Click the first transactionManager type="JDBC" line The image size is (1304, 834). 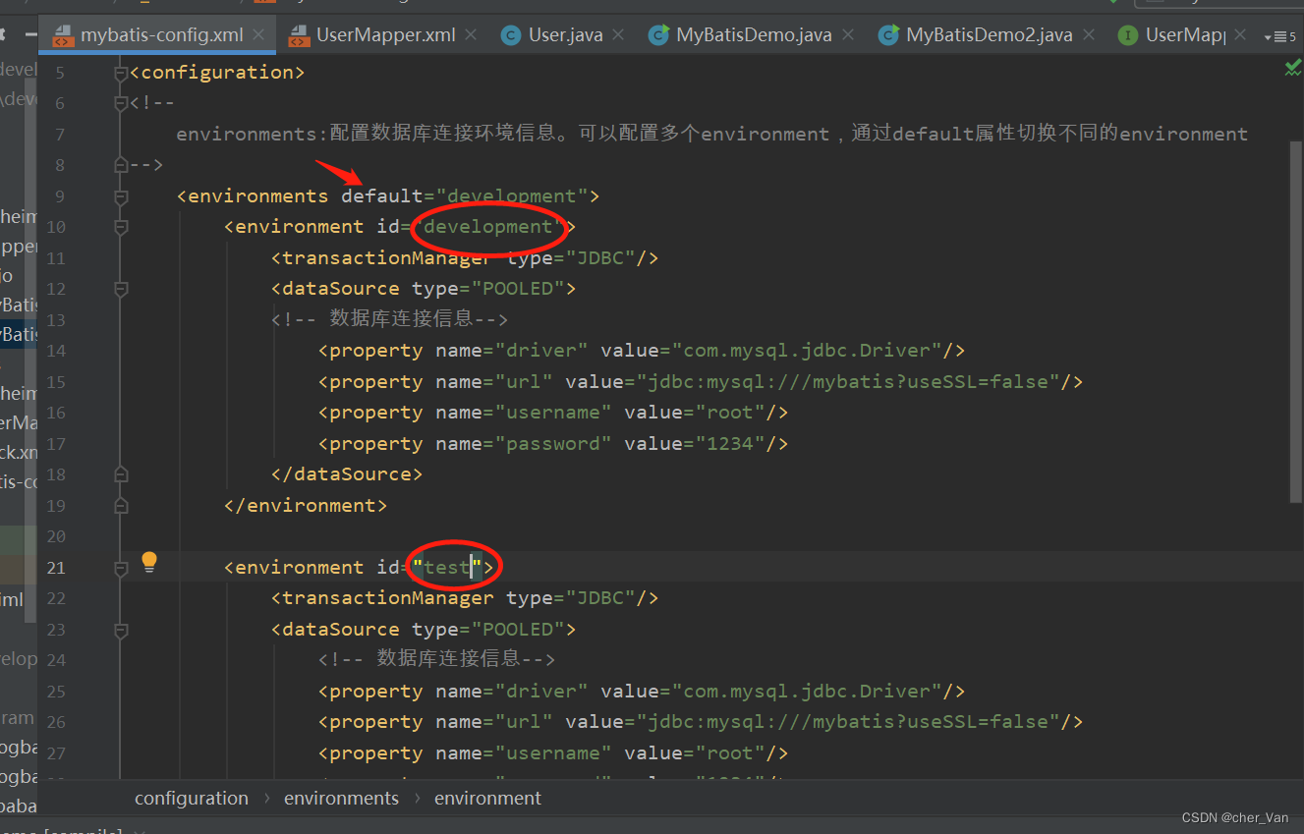tap(465, 258)
